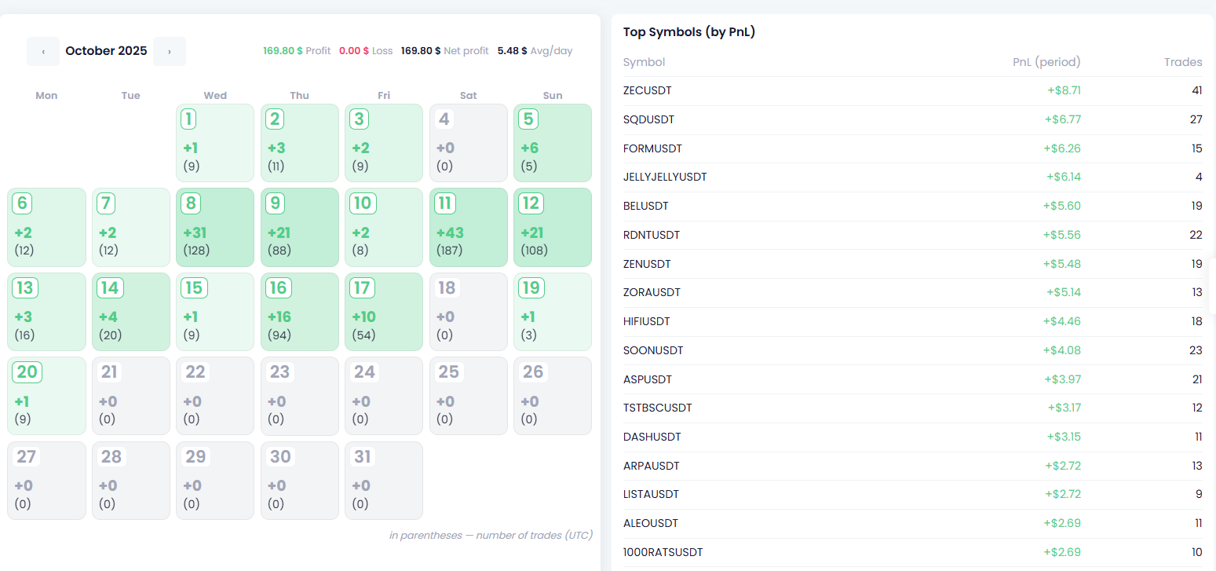This screenshot has width=1216, height=571.
Task: Go to next month arrow
Action: 170,52
